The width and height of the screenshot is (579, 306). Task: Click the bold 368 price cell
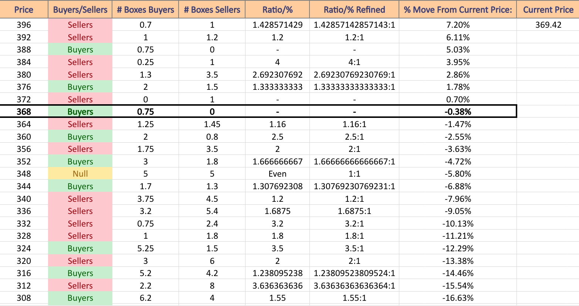click(x=24, y=112)
